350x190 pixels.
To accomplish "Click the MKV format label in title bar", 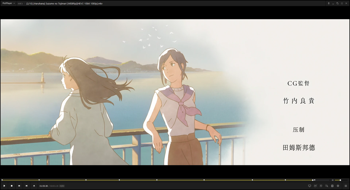I will (x=20, y=4).
